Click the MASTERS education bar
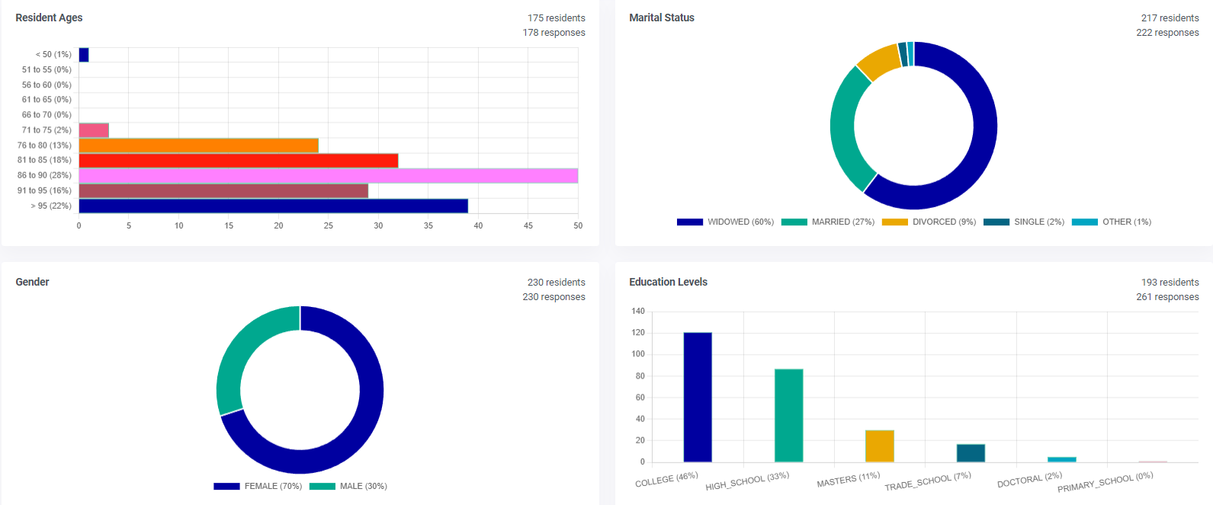 880,446
